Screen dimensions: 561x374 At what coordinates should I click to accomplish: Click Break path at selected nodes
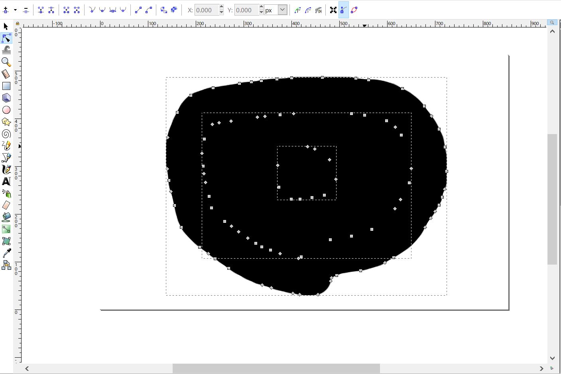coord(51,10)
